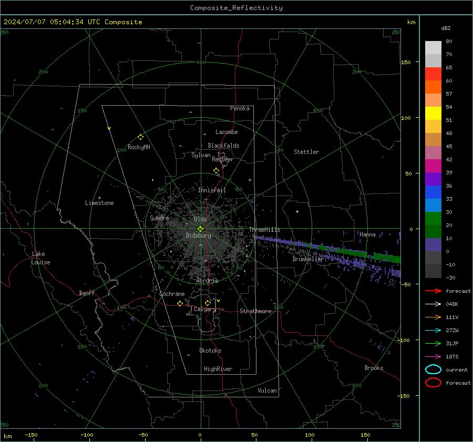Click the Composite_Reflectivity title text
The width and height of the screenshot is (473, 442).
(x=236, y=8)
